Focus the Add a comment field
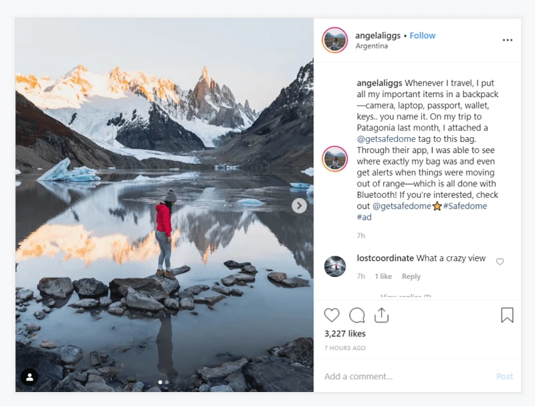 click(406, 377)
